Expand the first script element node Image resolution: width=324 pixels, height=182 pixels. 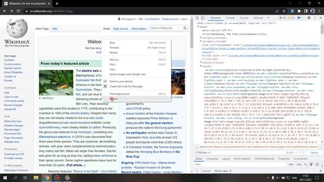[200, 37]
